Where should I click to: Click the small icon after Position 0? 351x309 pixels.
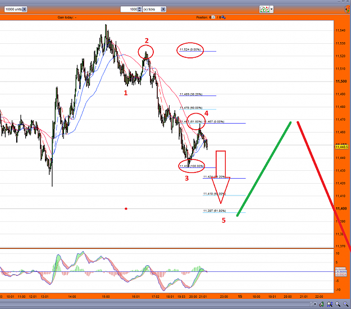click(x=213, y=17)
